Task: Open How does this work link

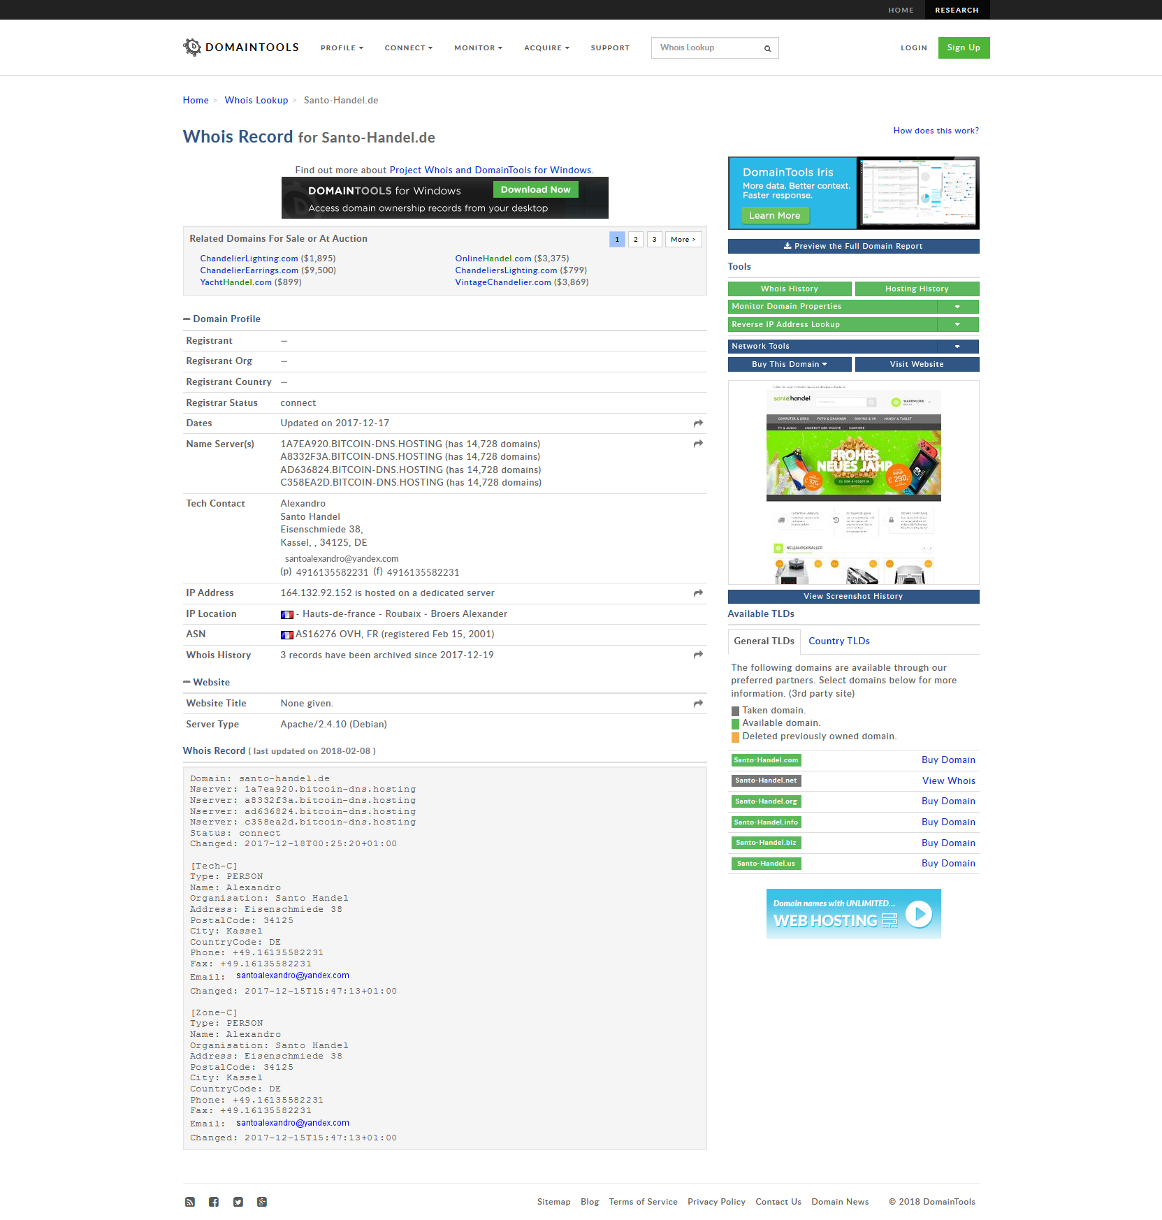Action: (936, 131)
